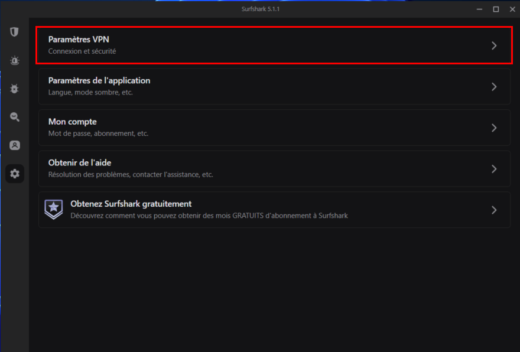Viewport: 520px width, 352px height.
Task: Open the VPN shield icon in sidebar
Action: pyautogui.click(x=14, y=32)
